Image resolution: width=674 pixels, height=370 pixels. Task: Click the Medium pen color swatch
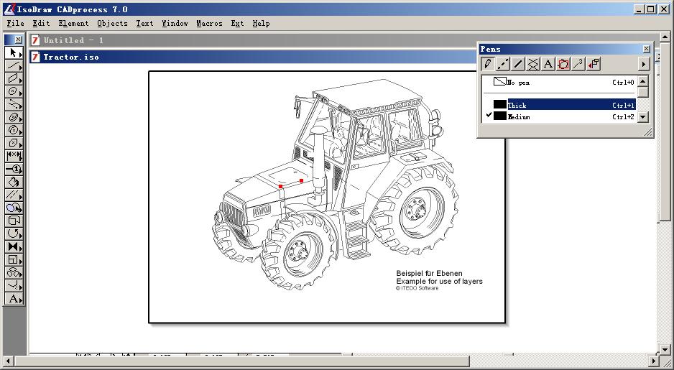point(499,116)
